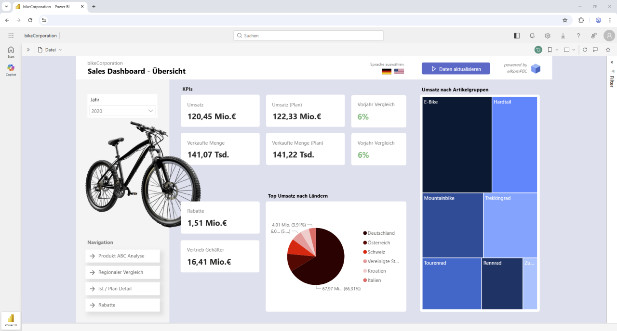Select the Deutschland legend color dot
The image size is (617, 331).
[365, 233]
